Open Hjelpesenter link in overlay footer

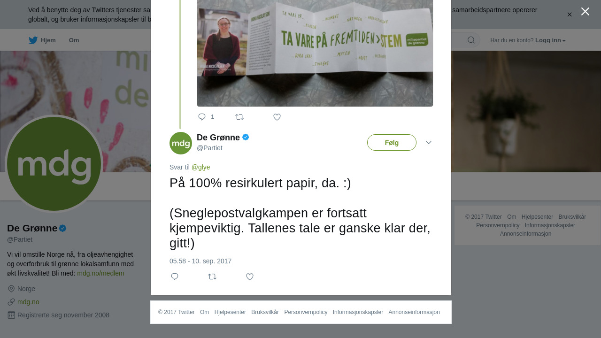230,312
